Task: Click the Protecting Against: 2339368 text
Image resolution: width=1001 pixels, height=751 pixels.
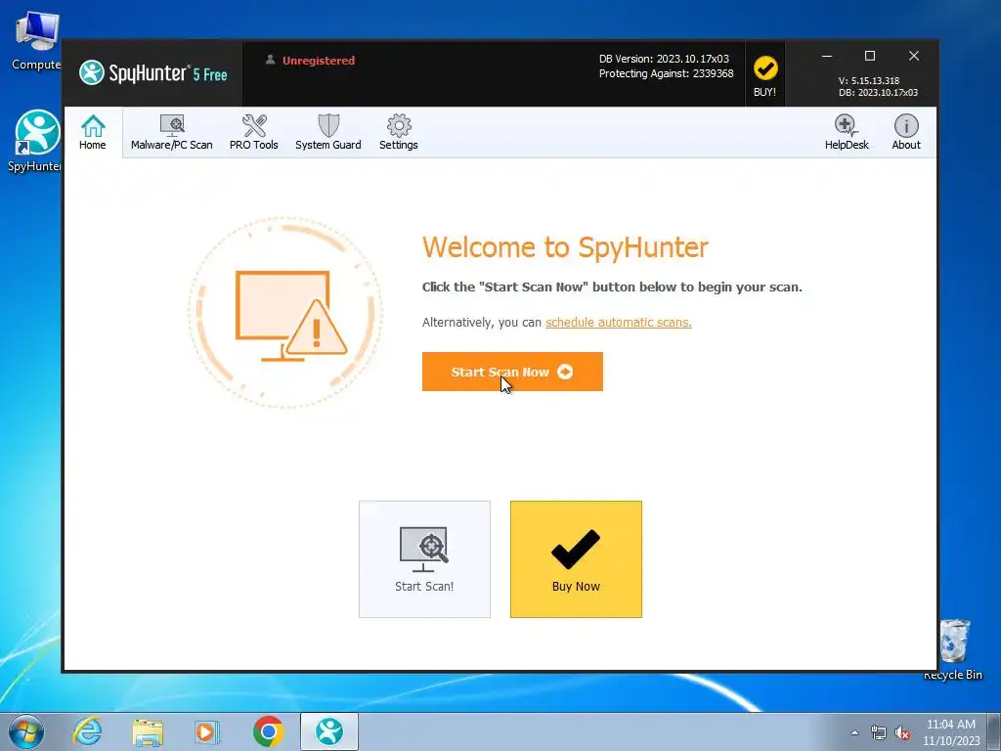Action: 666,73
